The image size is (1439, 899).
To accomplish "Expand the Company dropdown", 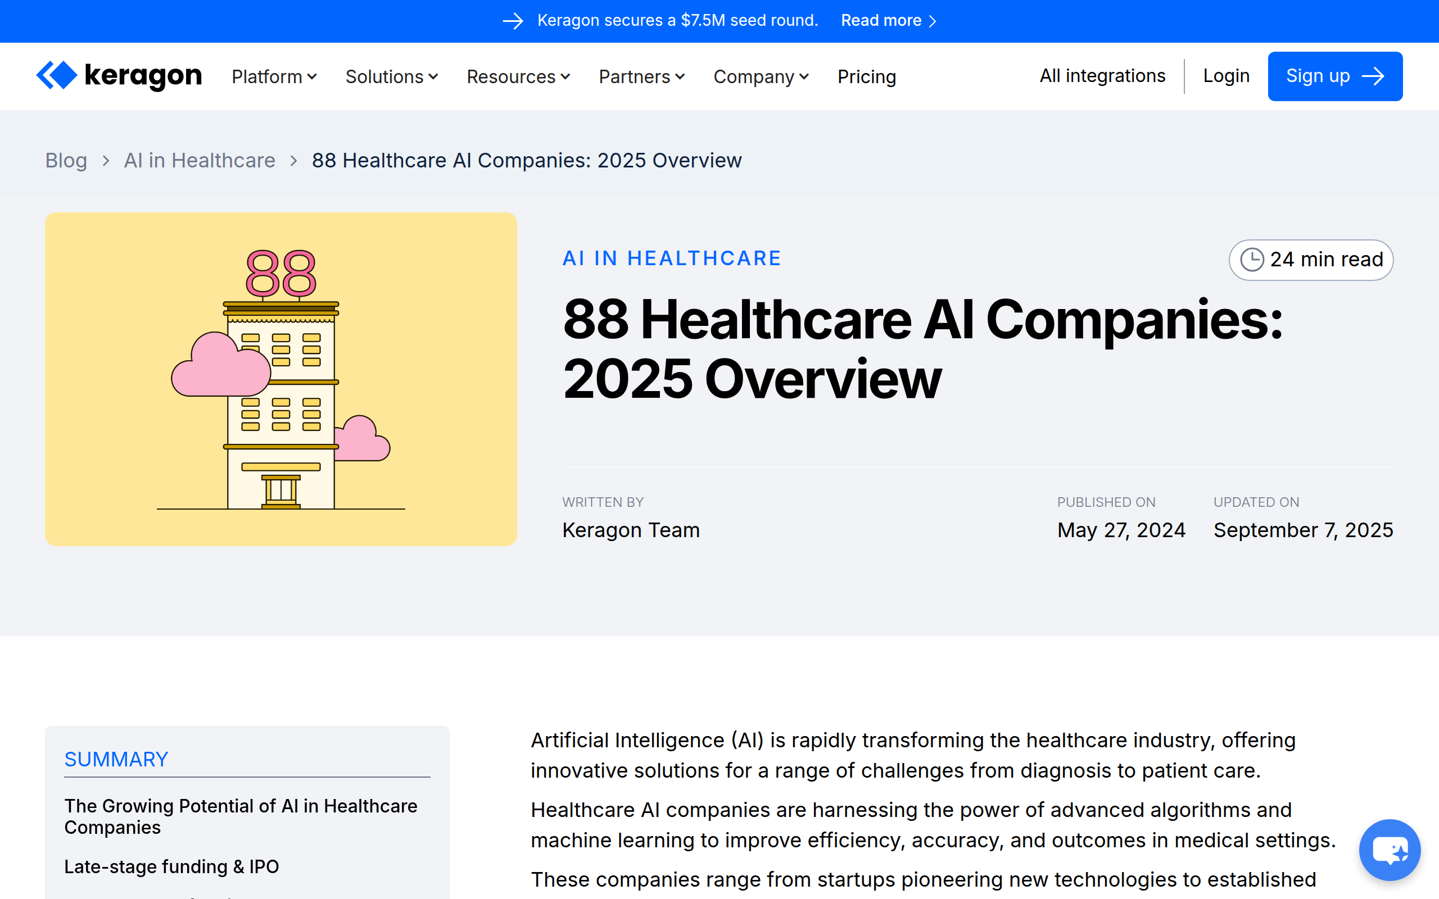I will click(x=761, y=77).
